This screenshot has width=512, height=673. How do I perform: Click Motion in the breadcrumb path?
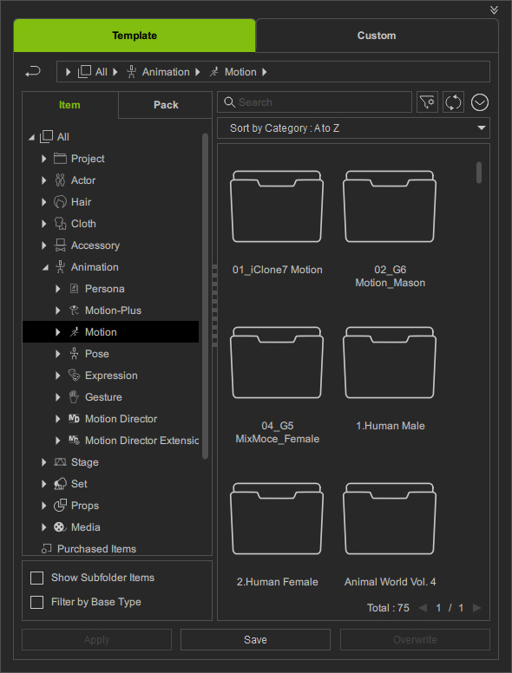pyautogui.click(x=240, y=72)
